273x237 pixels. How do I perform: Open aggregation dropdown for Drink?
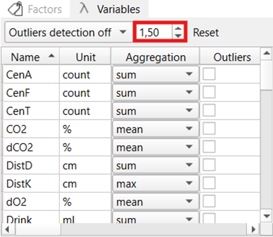click(155, 218)
